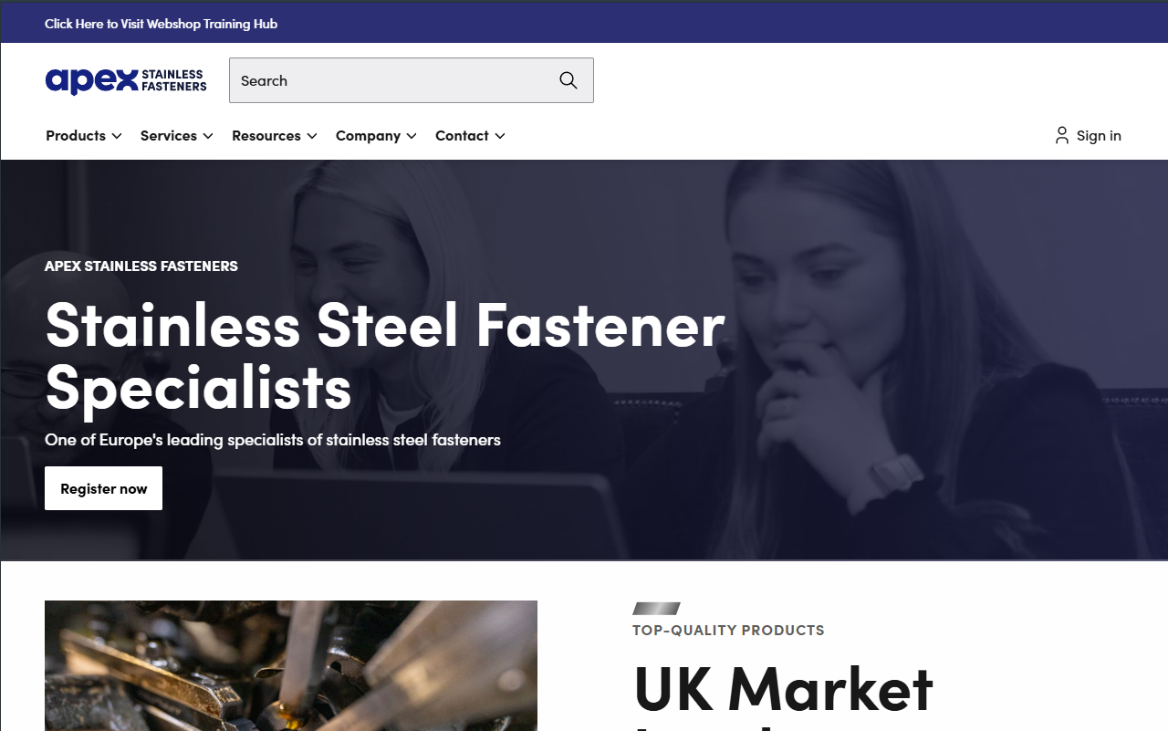Open the Company menu label

tap(368, 135)
